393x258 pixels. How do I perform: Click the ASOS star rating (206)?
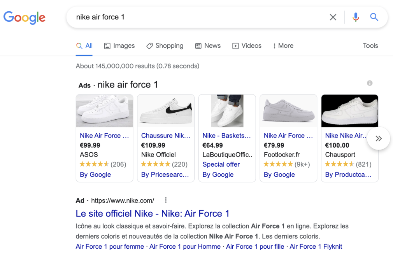pyautogui.click(x=103, y=164)
